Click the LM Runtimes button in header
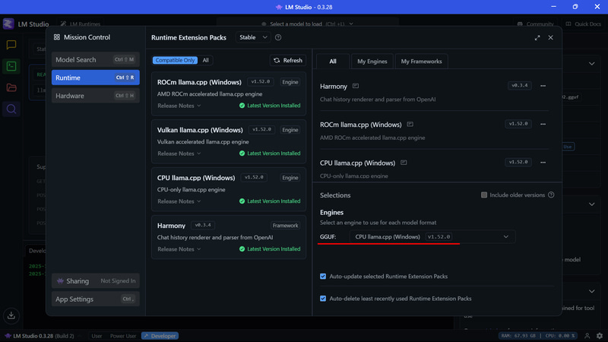The image size is (608, 342). tap(81, 24)
